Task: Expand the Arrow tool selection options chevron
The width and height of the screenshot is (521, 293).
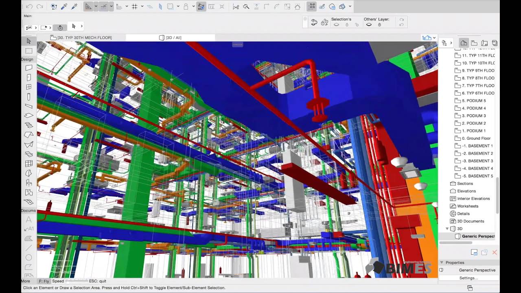Action: pos(81,26)
